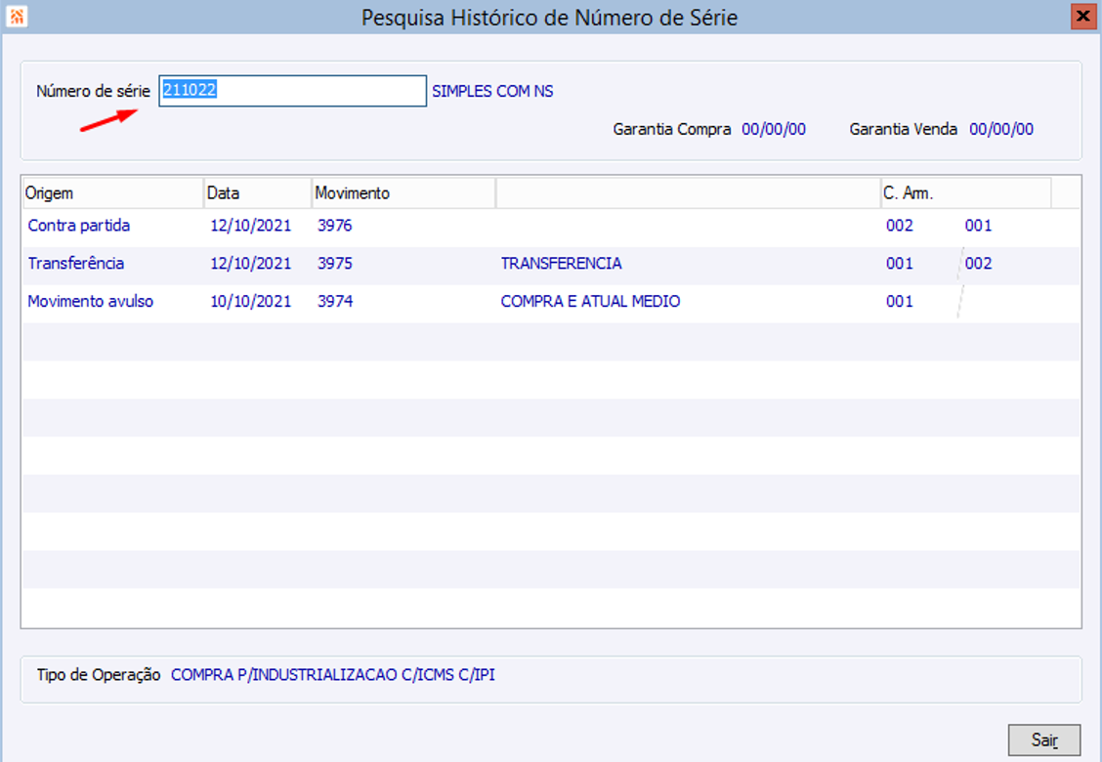The image size is (1102, 762).
Task: Click the Sair button
Action: 1043,740
